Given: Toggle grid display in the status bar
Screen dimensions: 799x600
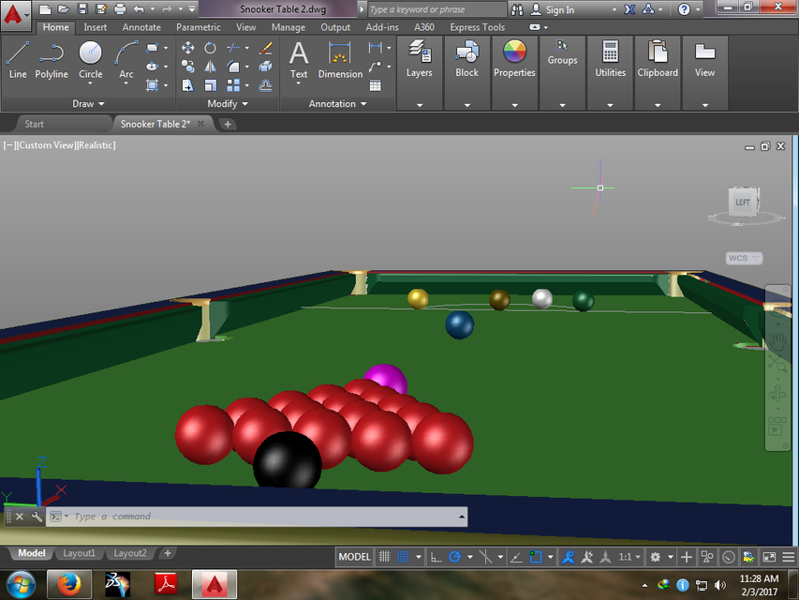Looking at the screenshot, I should pyautogui.click(x=384, y=556).
